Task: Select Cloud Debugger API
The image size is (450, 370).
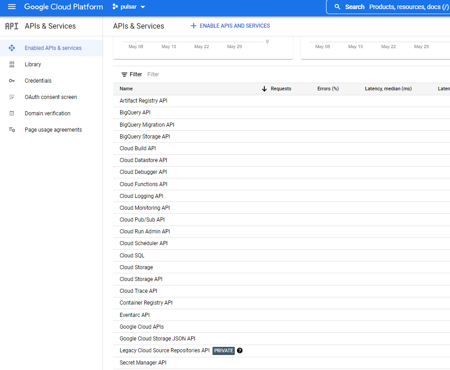Action: pos(282,172)
